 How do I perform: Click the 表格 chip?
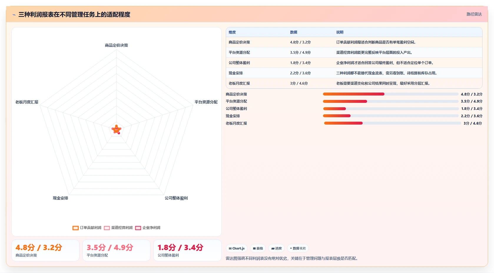click(x=258, y=248)
